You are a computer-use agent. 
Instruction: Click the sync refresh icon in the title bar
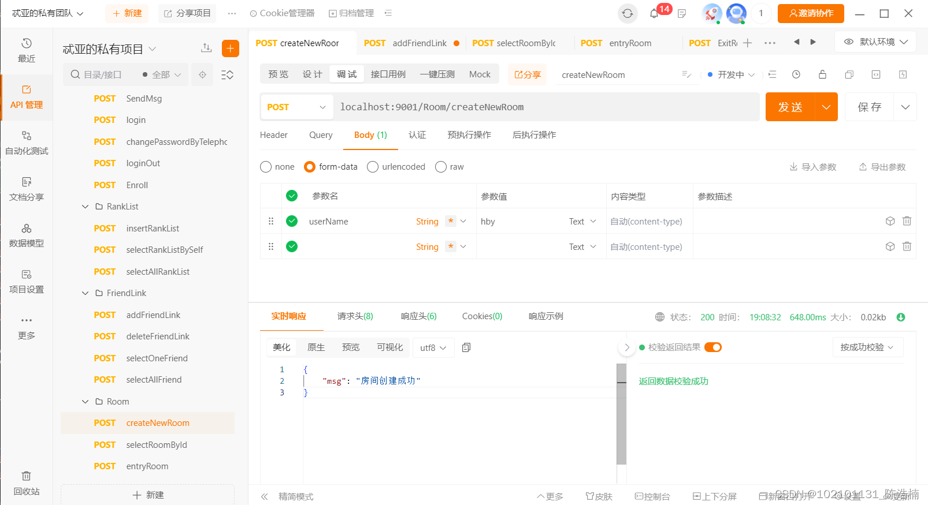click(628, 13)
